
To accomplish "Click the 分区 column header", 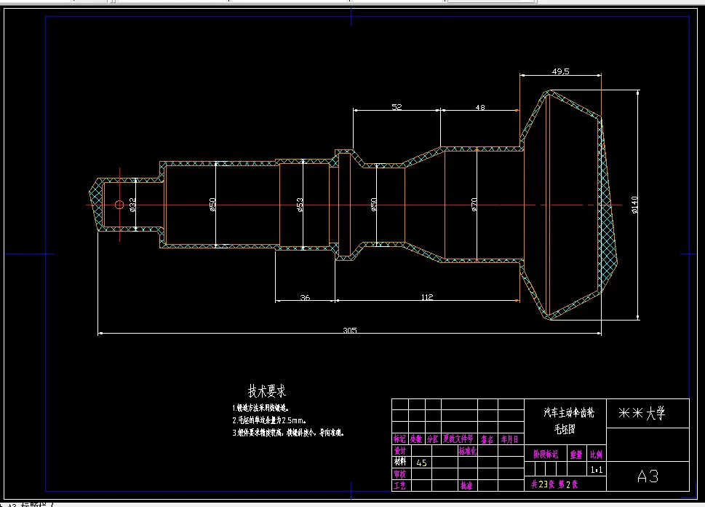I will (x=433, y=439).
